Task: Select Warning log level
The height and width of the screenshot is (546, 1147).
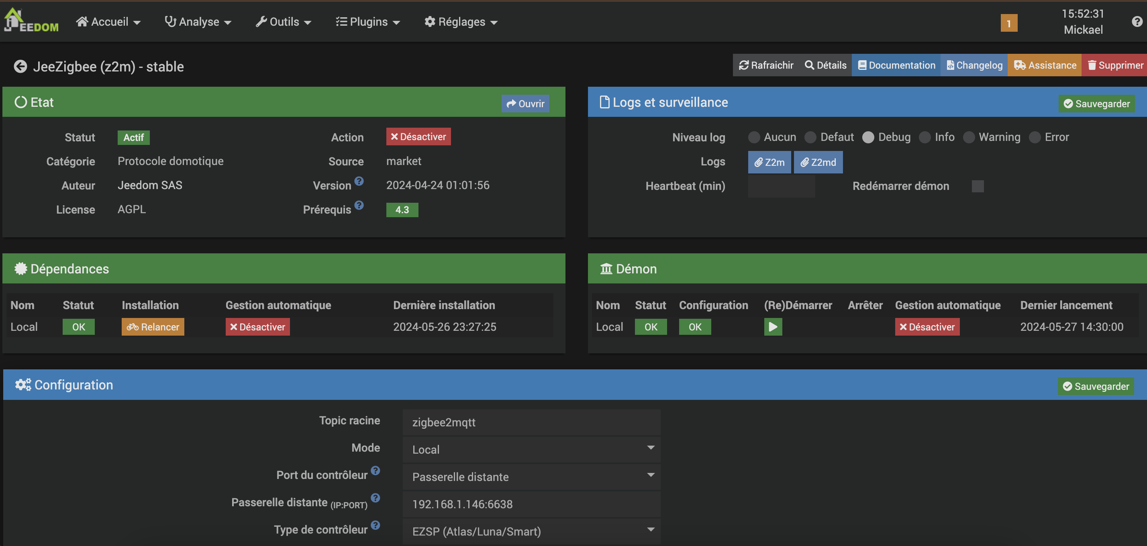Action: tap(969, 137)
